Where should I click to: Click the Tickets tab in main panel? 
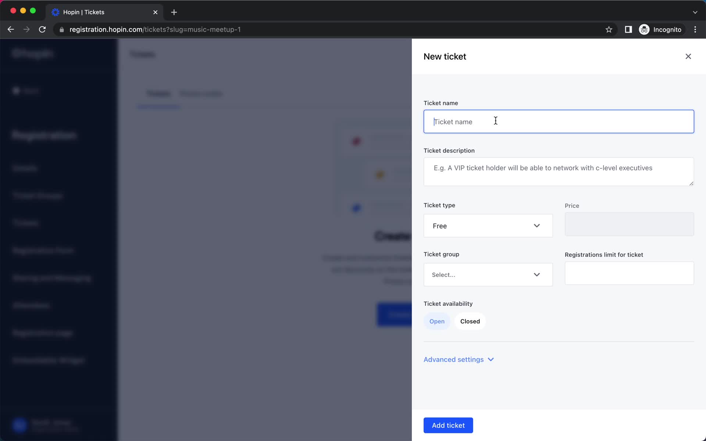(x=158, y=93)
